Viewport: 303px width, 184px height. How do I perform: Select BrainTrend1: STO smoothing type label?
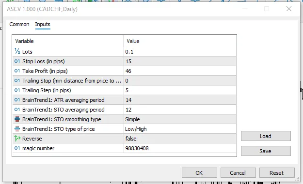tap(62, 119)
